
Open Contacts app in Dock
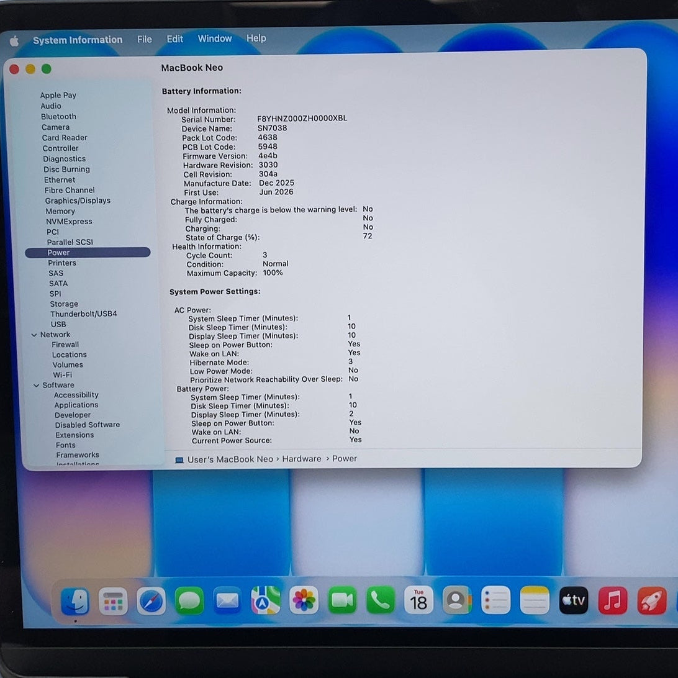[x=457, y=600]
